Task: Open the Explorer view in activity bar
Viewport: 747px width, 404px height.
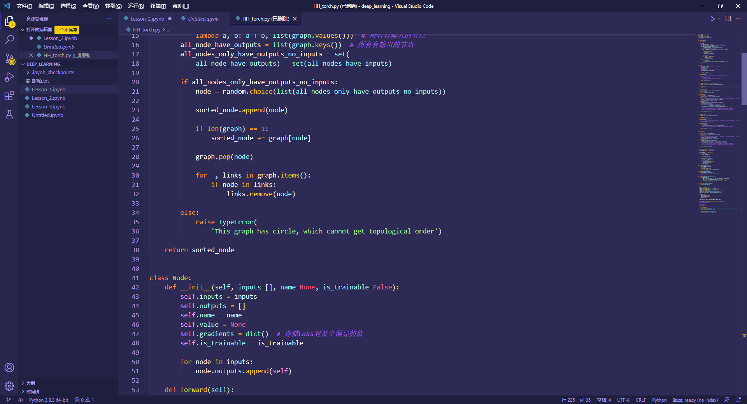Action: point(9,21)
